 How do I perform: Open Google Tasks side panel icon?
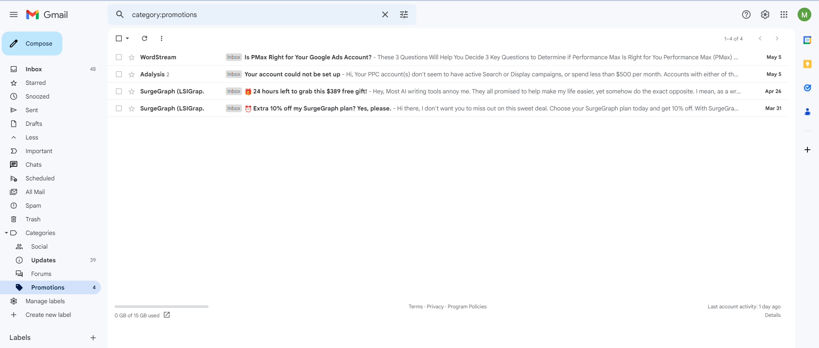807,88
